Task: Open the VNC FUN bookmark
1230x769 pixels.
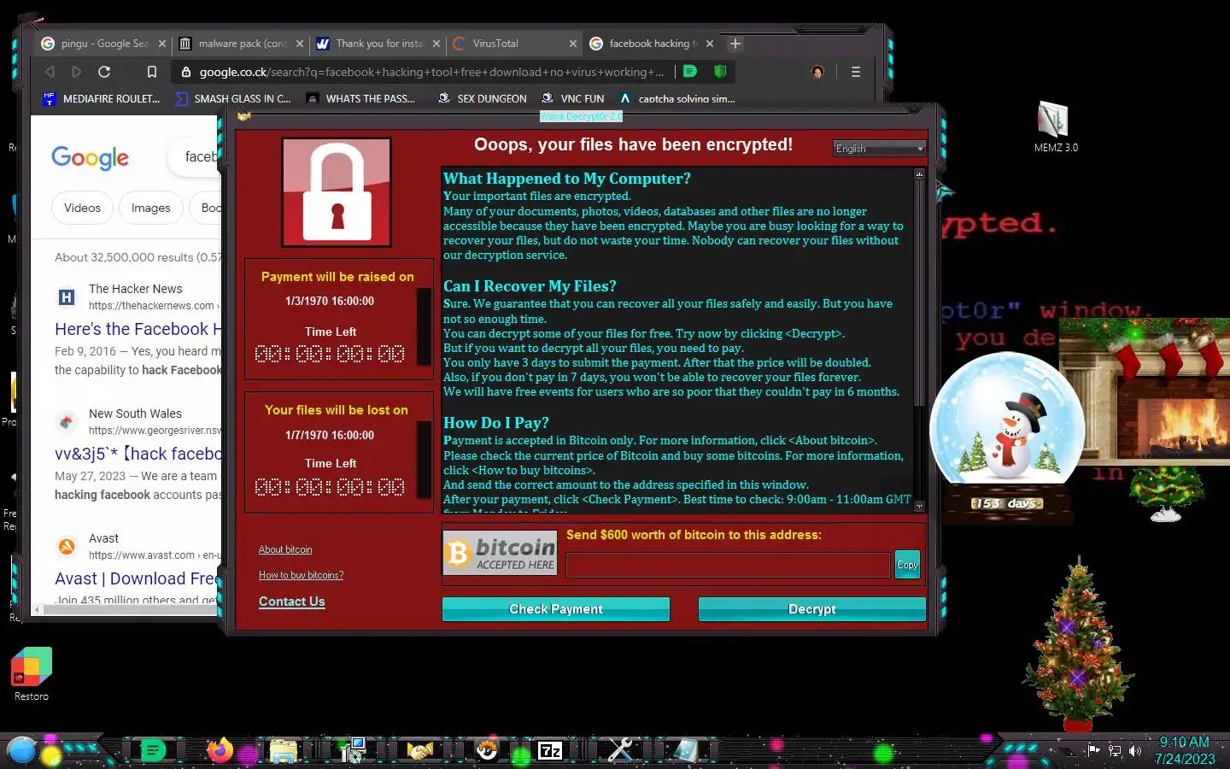Action: (x=572, y=99)
